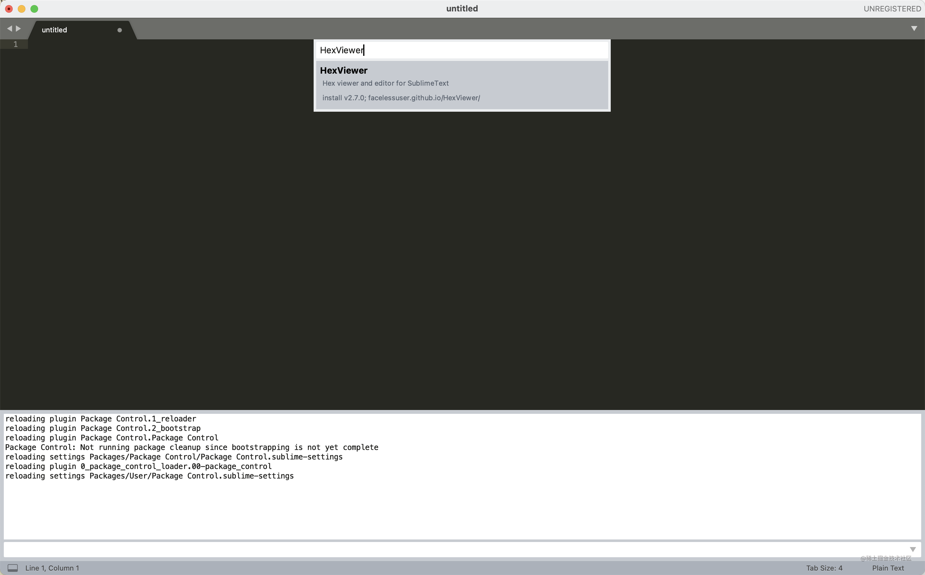Enter full screen with green button
Viewport: 925px width, 575px height.
coord(34,9)
